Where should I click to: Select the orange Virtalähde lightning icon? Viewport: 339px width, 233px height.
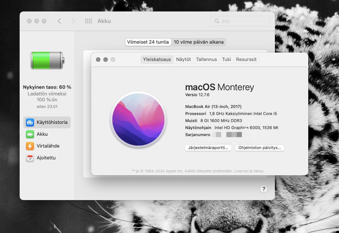click(30, 146)
